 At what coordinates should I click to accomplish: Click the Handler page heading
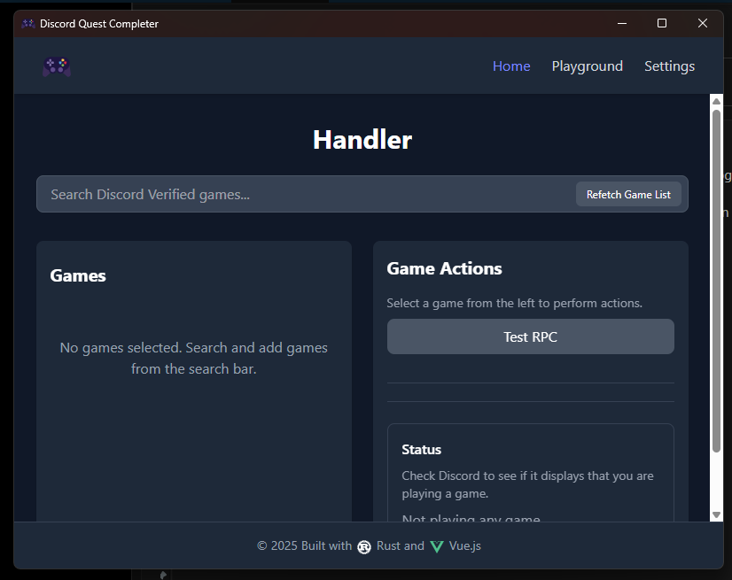pyautogui.click(x=362, y=140)
